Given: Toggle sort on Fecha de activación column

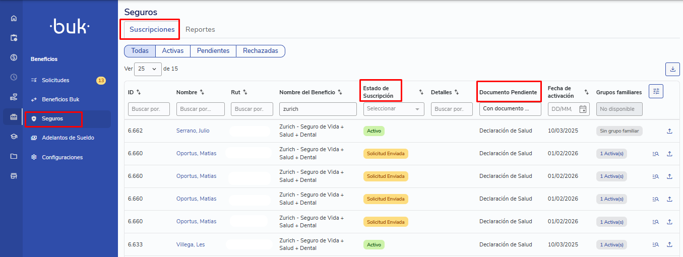Looking at the screenshot, I should pyautogui.click(x=586, y=92).
